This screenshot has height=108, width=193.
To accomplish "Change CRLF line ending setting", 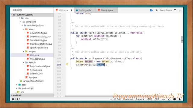I will pyautogui.click(x=157, y=99).
